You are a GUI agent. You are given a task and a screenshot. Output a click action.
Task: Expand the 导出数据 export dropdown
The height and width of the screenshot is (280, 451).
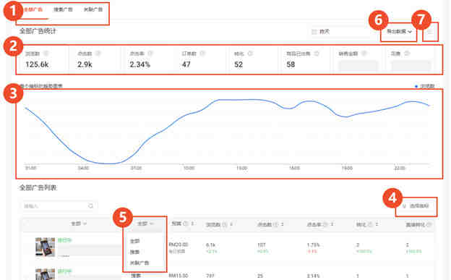point(399,31)
